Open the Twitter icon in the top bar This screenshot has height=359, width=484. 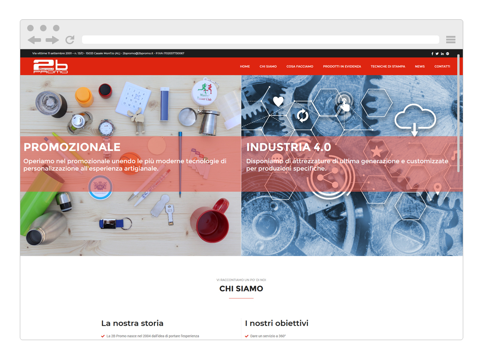coord(437,53)
